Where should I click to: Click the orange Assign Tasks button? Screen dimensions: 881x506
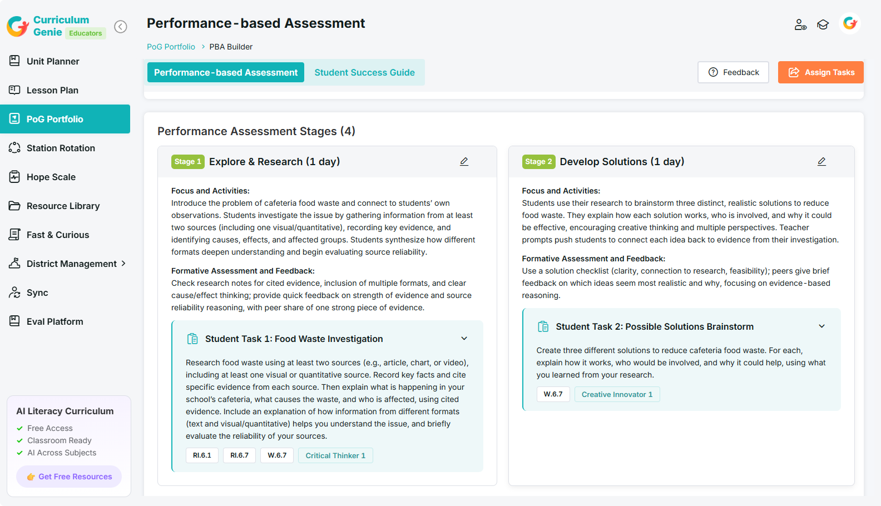(x=821, y=72)
